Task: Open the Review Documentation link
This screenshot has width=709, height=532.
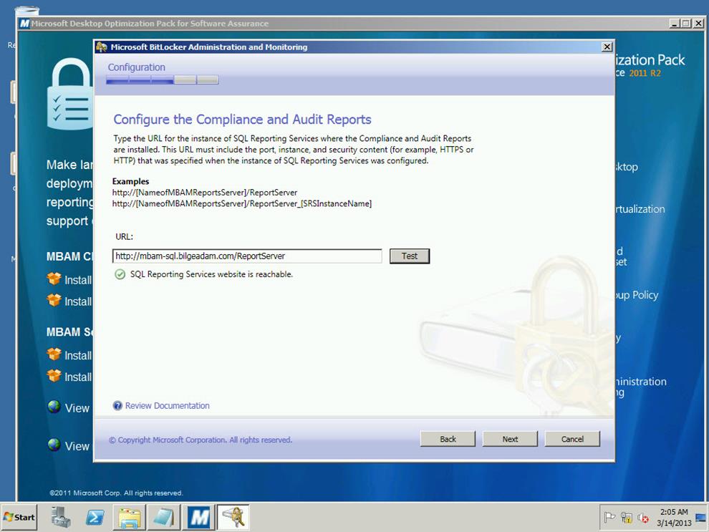Action: [x=168, y=405]
